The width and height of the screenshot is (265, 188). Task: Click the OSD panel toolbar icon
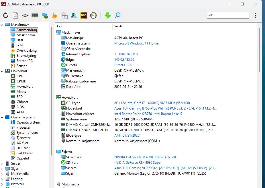(x=84, y=15)
